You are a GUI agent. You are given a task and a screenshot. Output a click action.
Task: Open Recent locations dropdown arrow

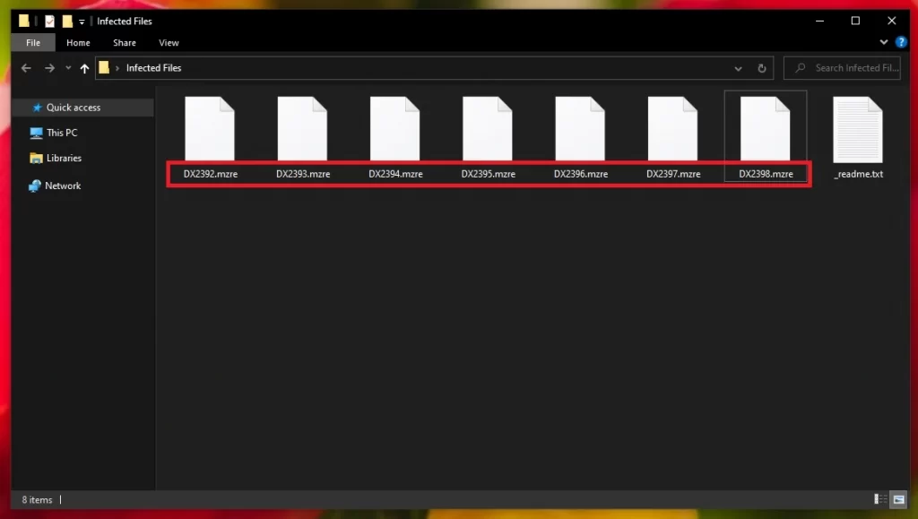[68, 68]
